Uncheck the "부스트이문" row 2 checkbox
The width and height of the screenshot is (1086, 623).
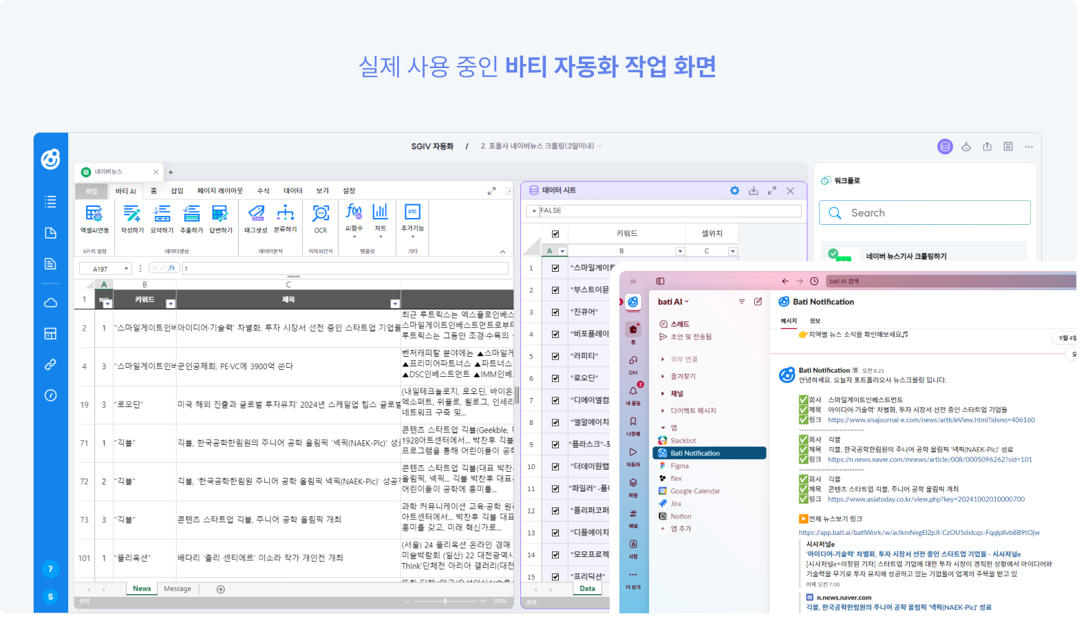(x=555, y=290)
